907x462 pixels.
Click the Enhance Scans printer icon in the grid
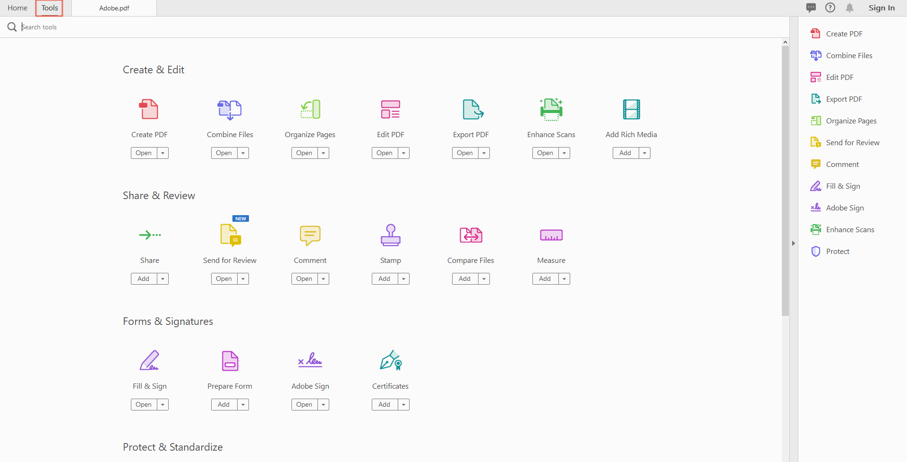(551, 109)
